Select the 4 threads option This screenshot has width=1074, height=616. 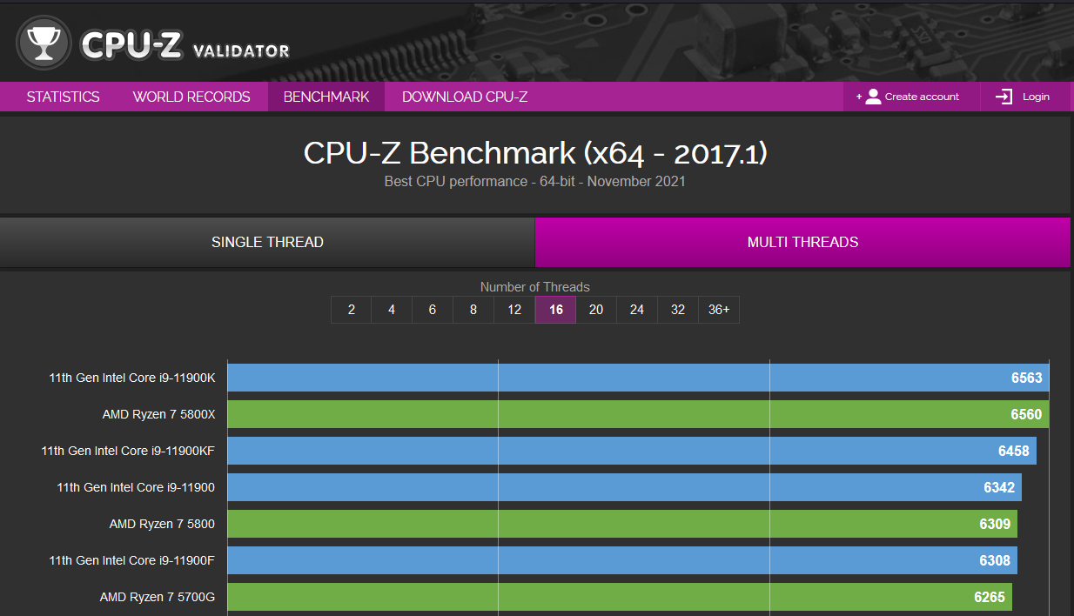coord(392,309)
